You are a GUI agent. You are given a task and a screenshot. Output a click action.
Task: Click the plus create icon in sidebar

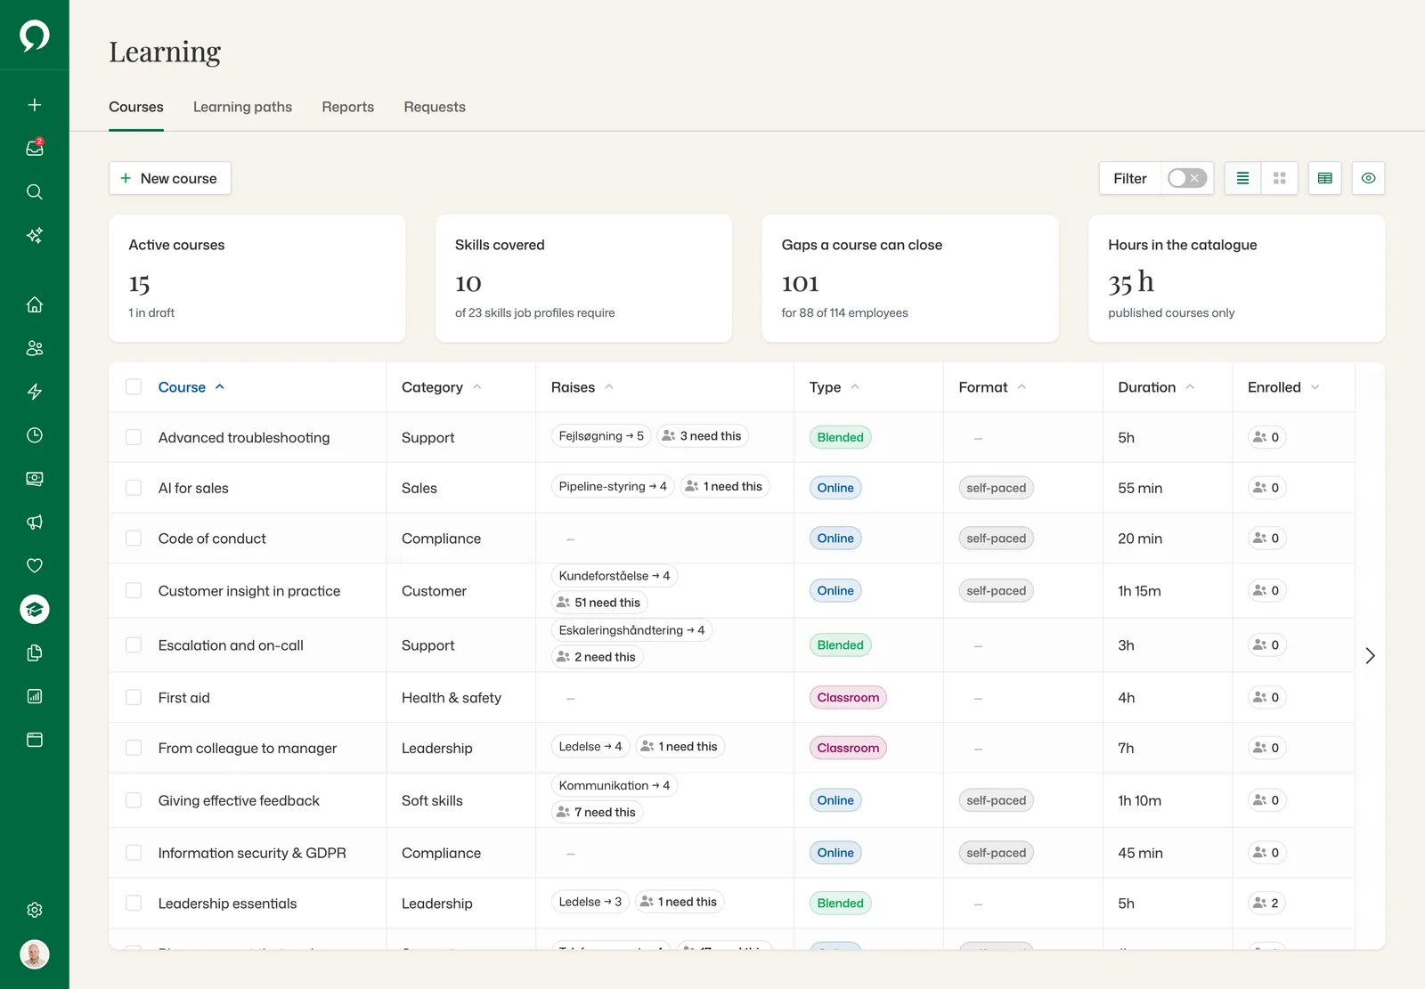(35, 105)
